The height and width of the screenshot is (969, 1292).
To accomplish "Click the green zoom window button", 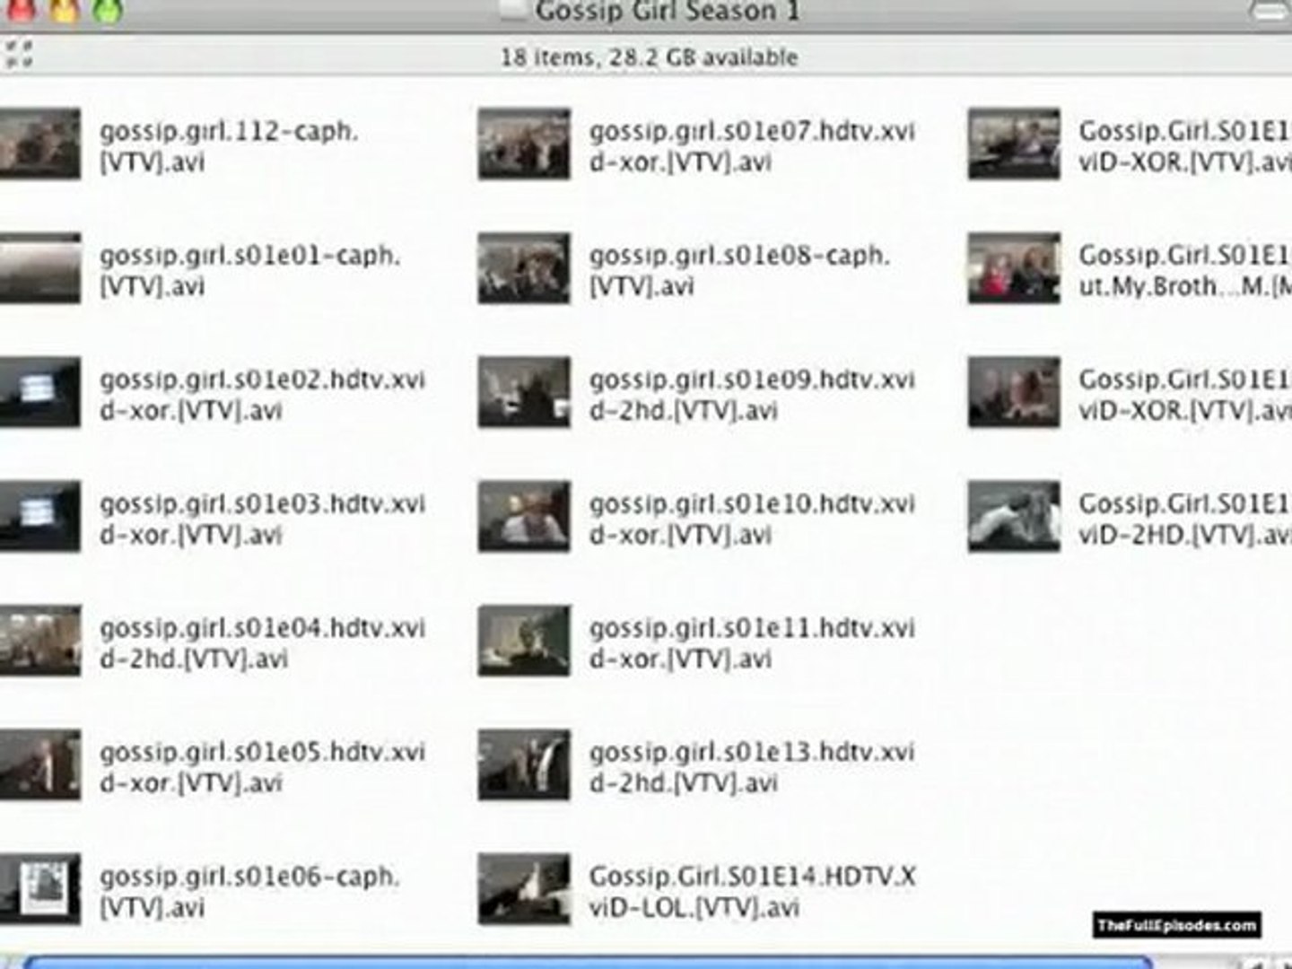I will click(109, 9).
